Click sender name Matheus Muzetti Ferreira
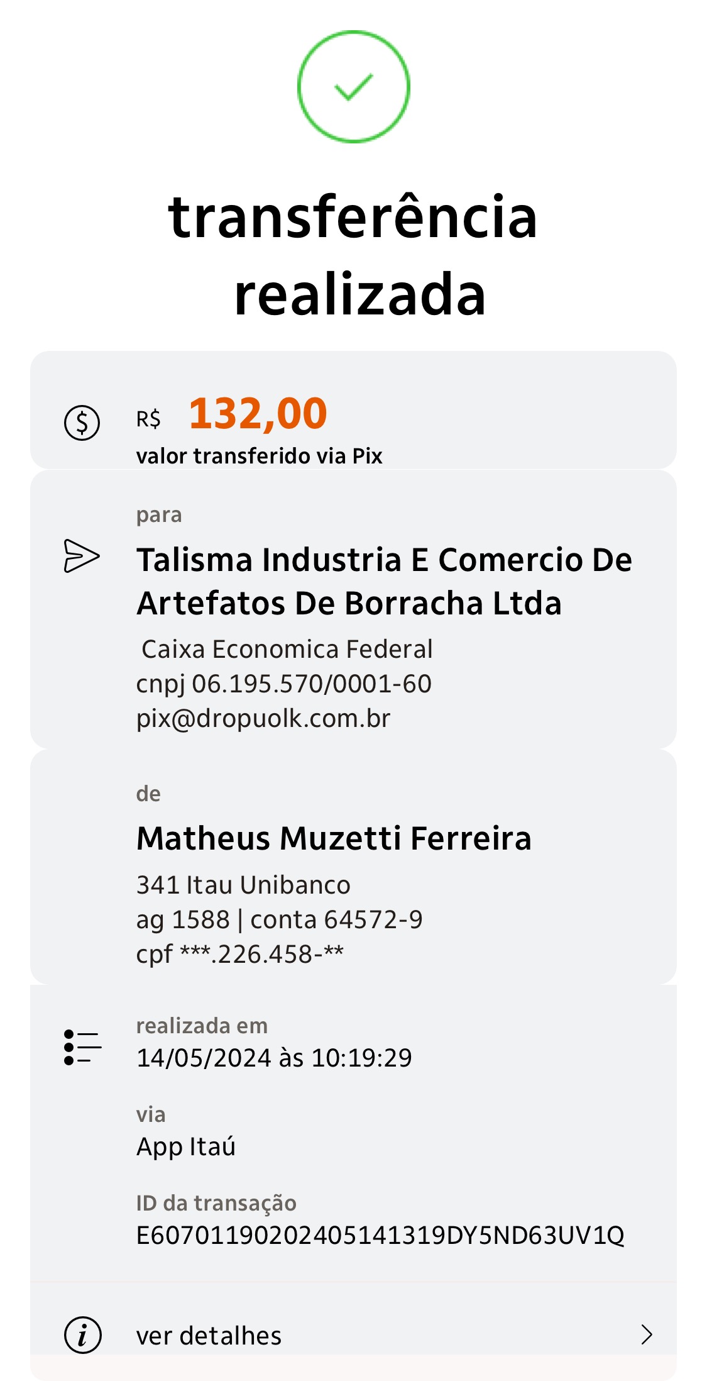Viewport: 707px width, 1381px height. pos(334,838)
